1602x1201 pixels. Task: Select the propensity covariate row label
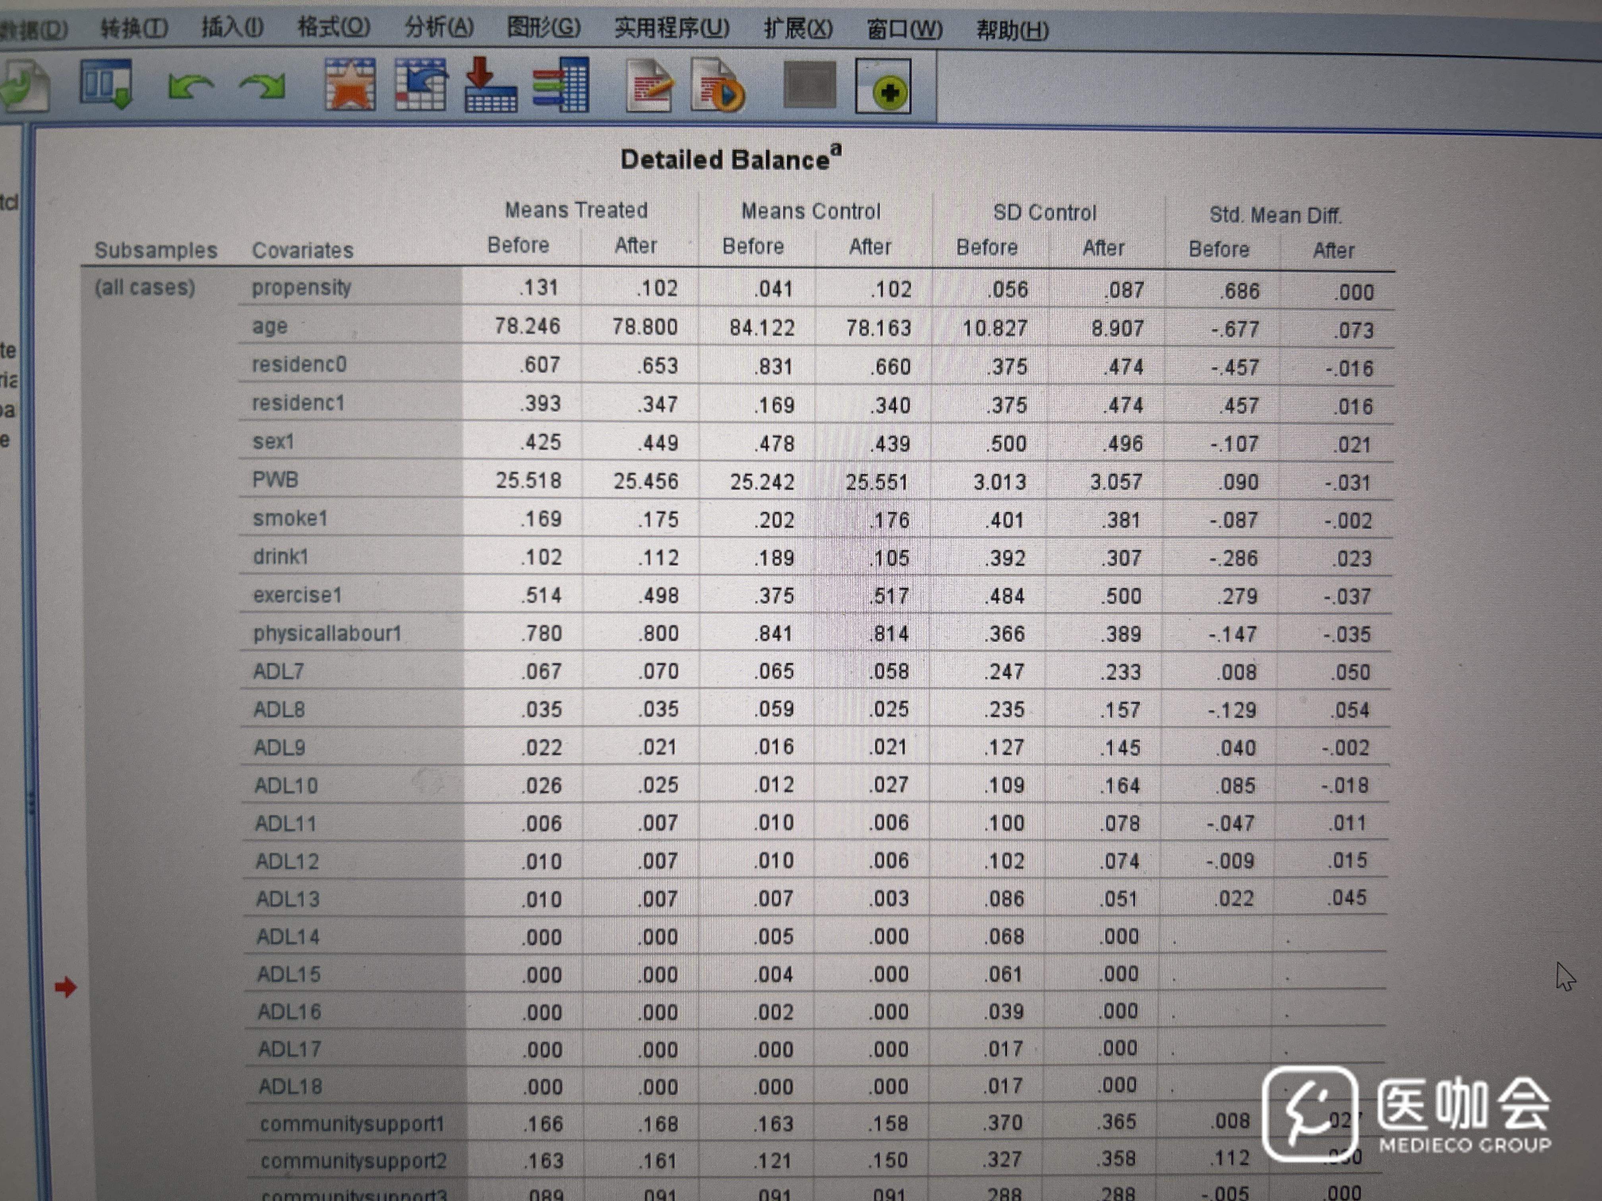pos(301,288)
